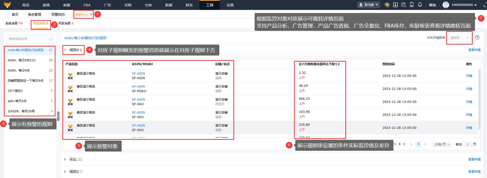
Task: Click SF-ASIN link in SF-MSKU row
Action: 138,86
